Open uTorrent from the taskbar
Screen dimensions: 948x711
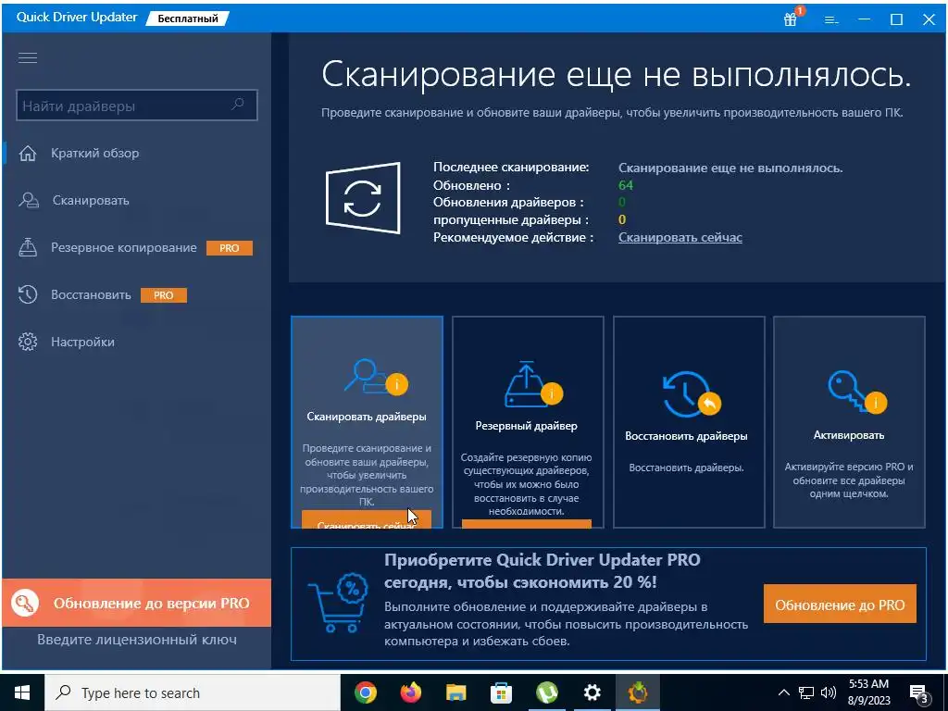pos(547,692)
